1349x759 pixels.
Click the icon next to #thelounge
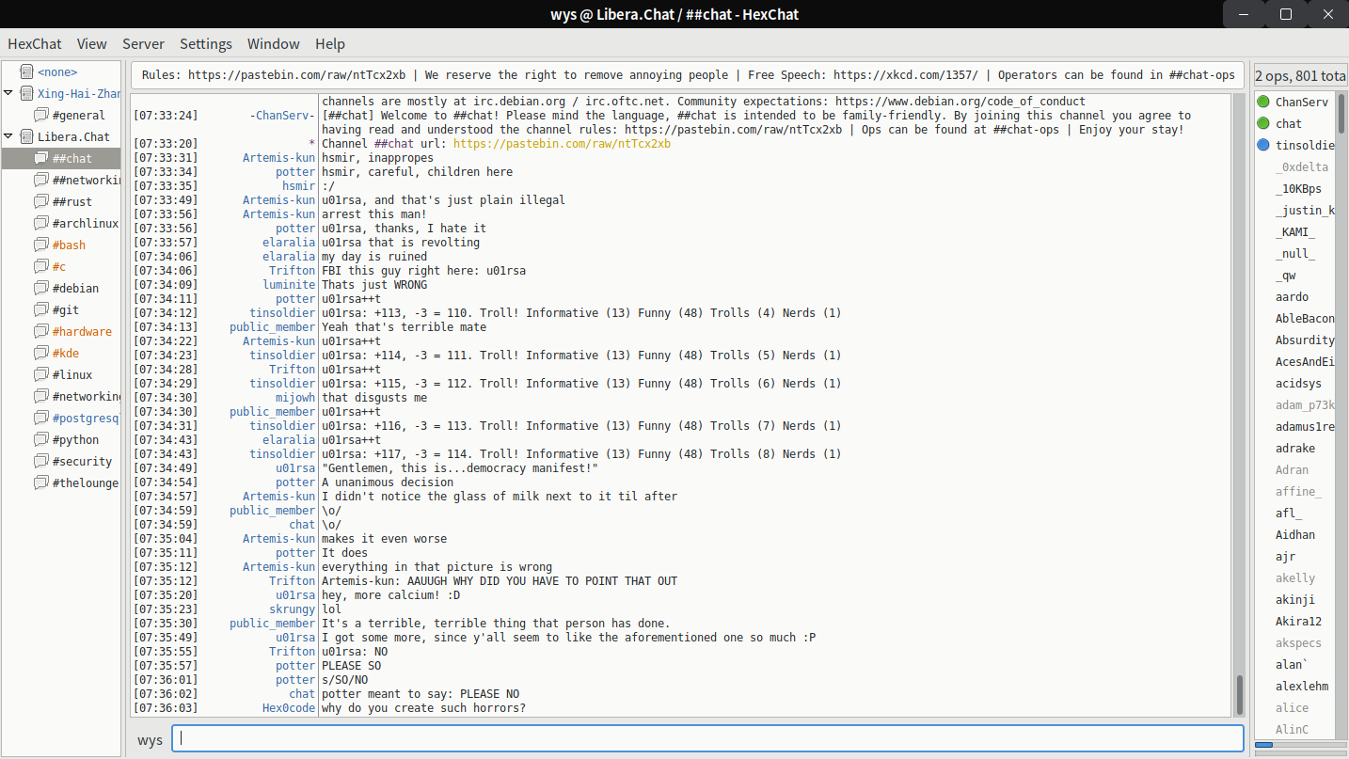pyautogui.click(x=40, y=483)
